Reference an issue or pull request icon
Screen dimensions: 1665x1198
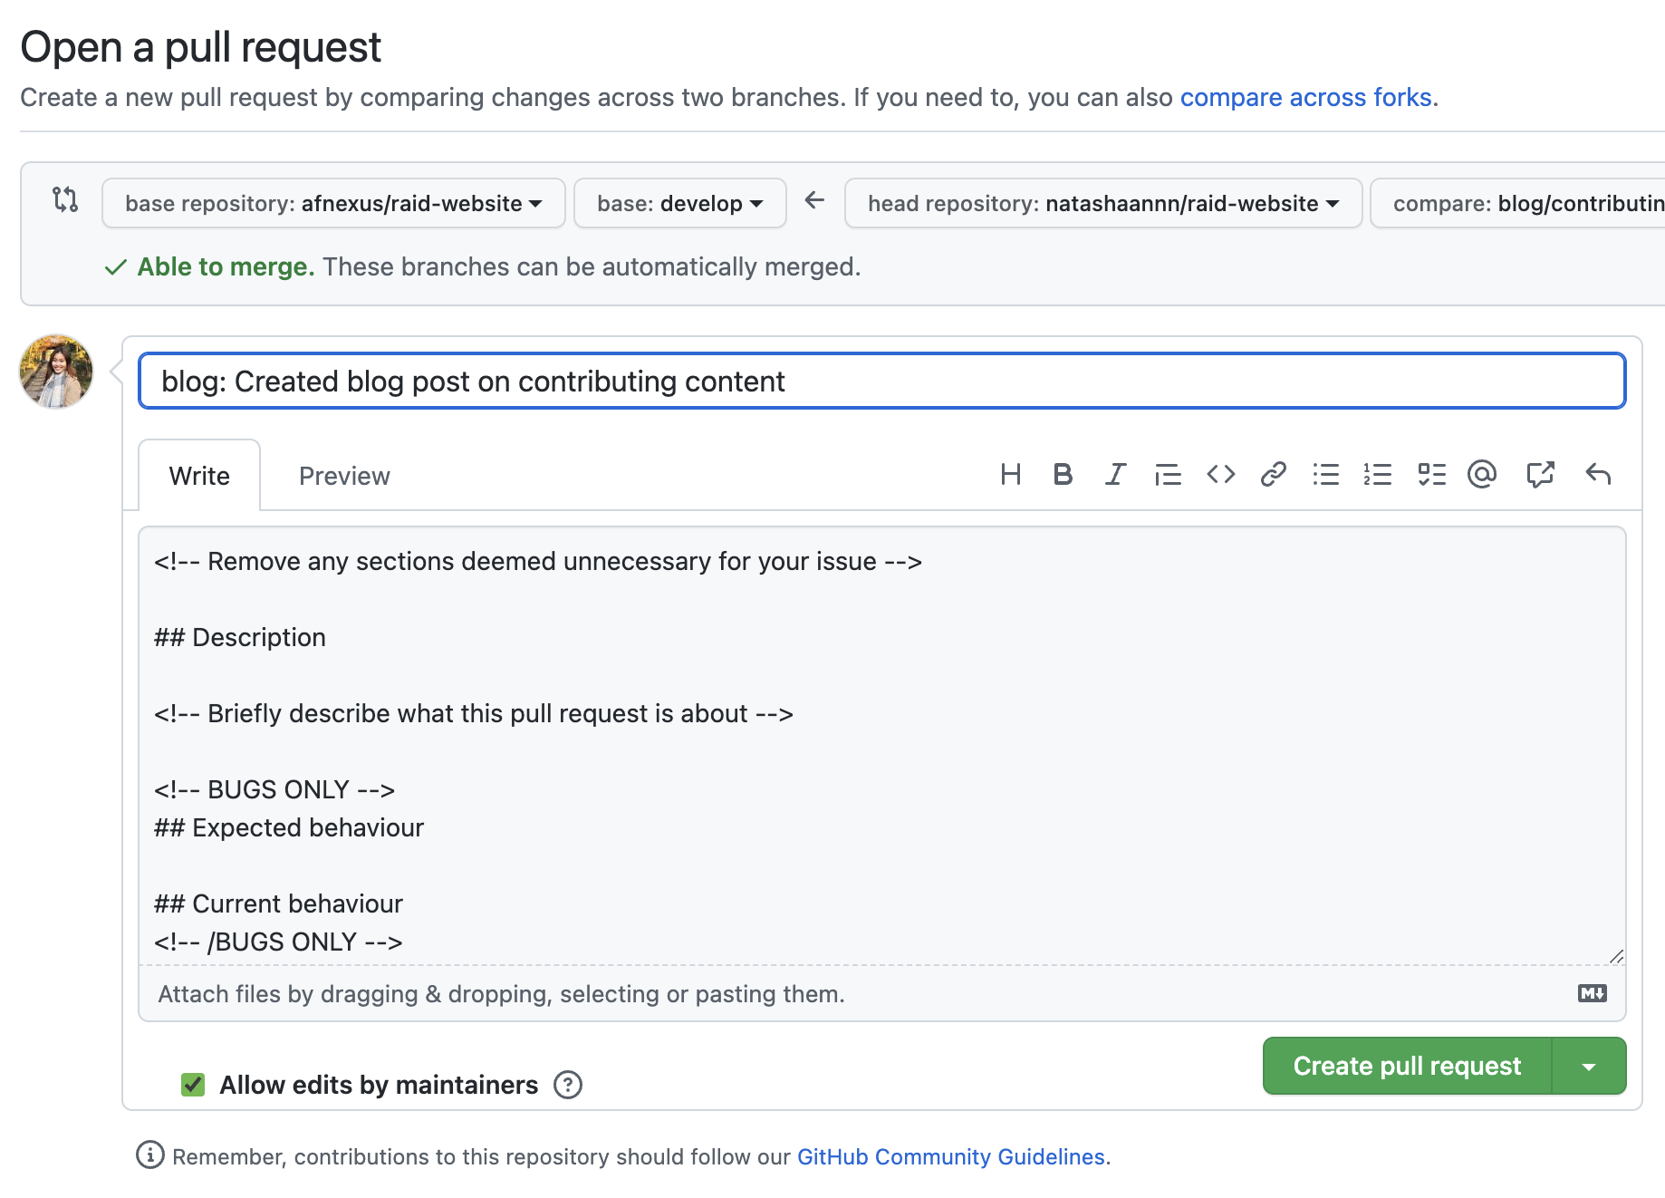(1540, 474)
